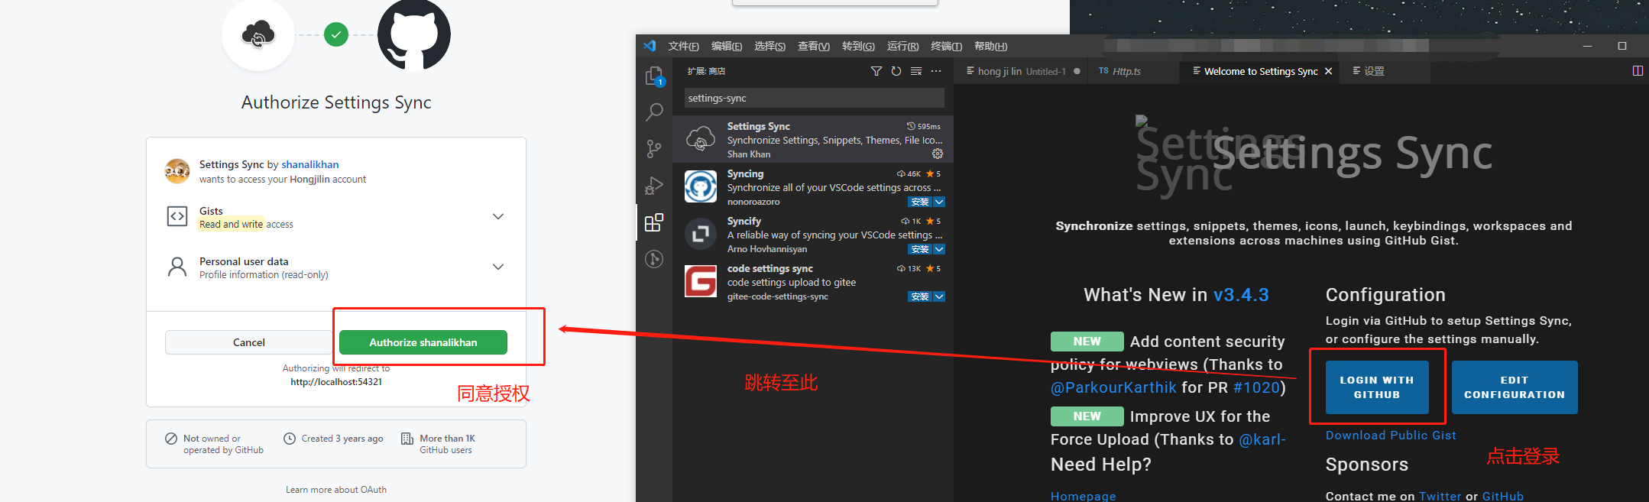Select the Settings Sync extension row

[813, 139]
